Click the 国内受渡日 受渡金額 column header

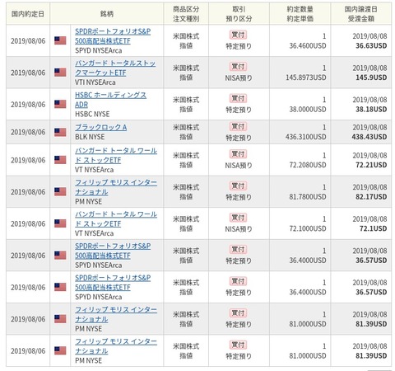click(x=361, y=14)
